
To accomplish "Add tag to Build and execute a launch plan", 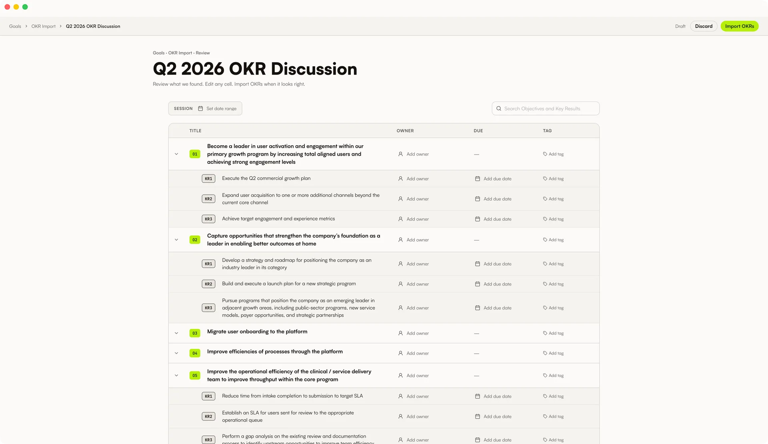I will click(x=553, y=284).
